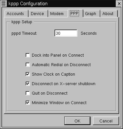This screenshot has width=123, height=129.
Task: Disable Disconnect on X-server shutdown
Action: [28, 84]
